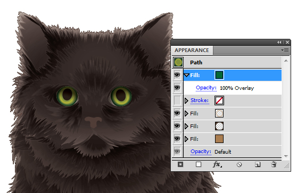This screenshot has height=193, width=297.
Task: Click the panel scrollbar up arrow
Action: click(286, 61)
